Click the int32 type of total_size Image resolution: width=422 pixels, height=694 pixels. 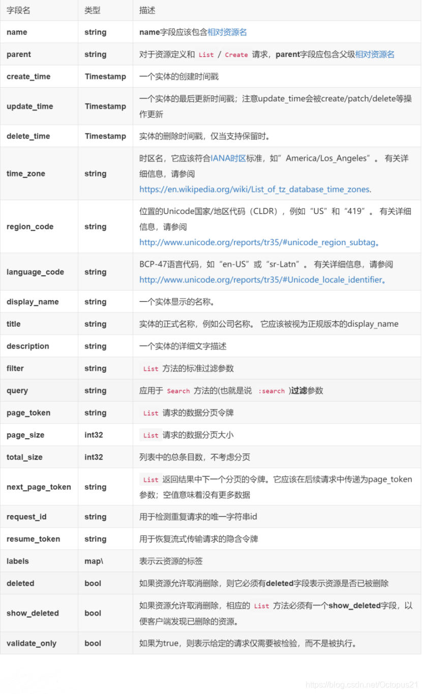94,458
